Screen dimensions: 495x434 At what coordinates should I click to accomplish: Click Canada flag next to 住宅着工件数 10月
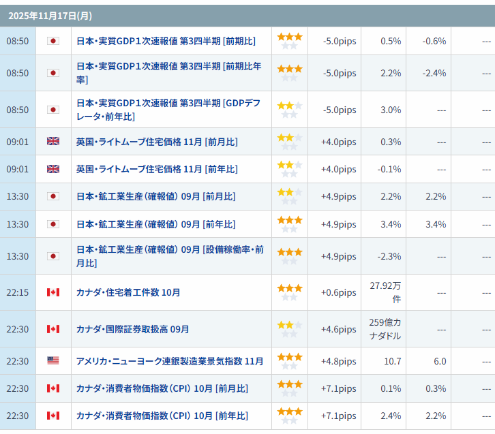pyautogui.click(x=52, y=292)
